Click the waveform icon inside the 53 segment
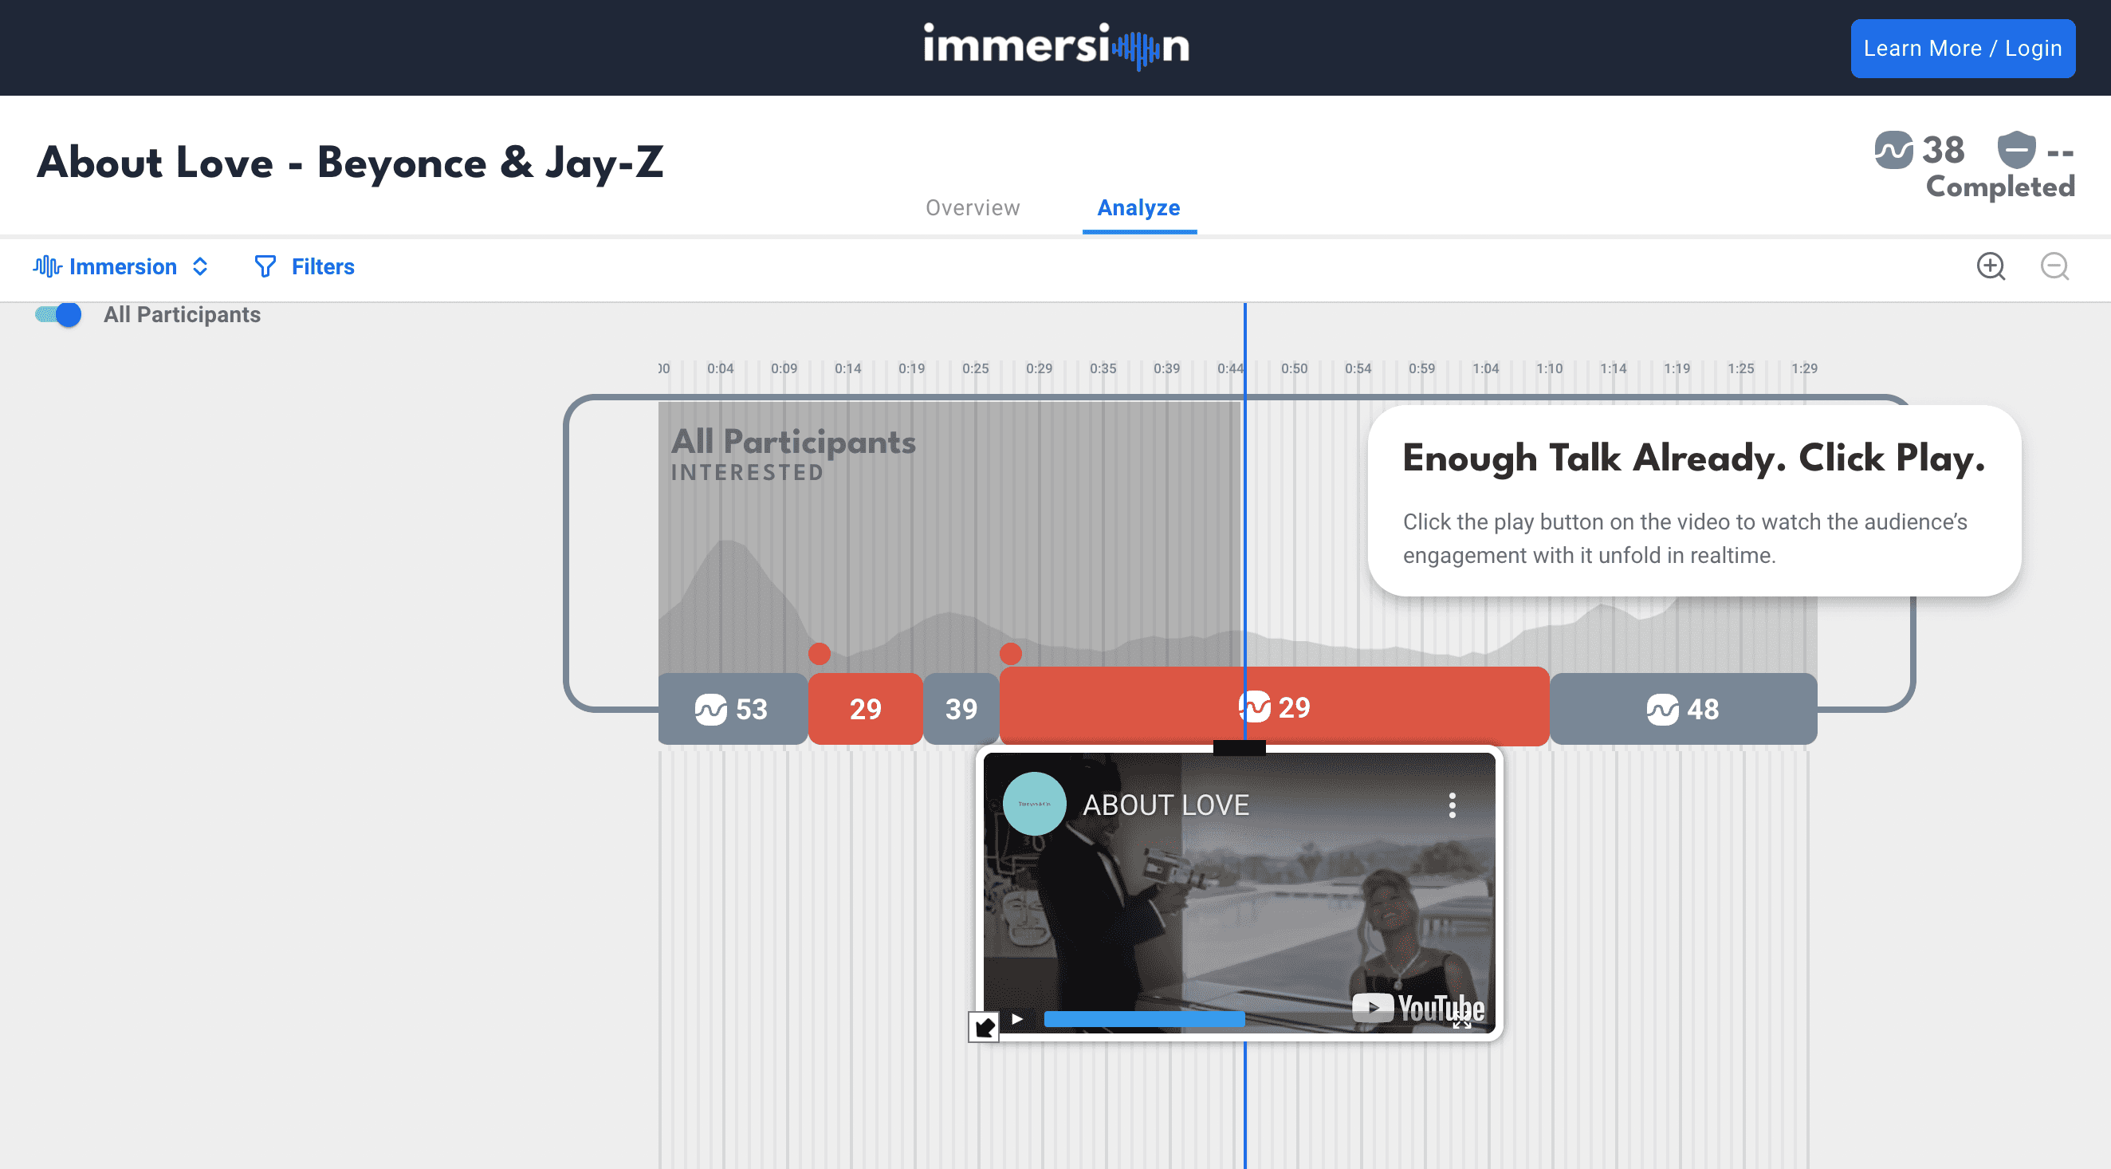Image resolution: width=2111 pixels, height=1169 pixels. [712, 708]
